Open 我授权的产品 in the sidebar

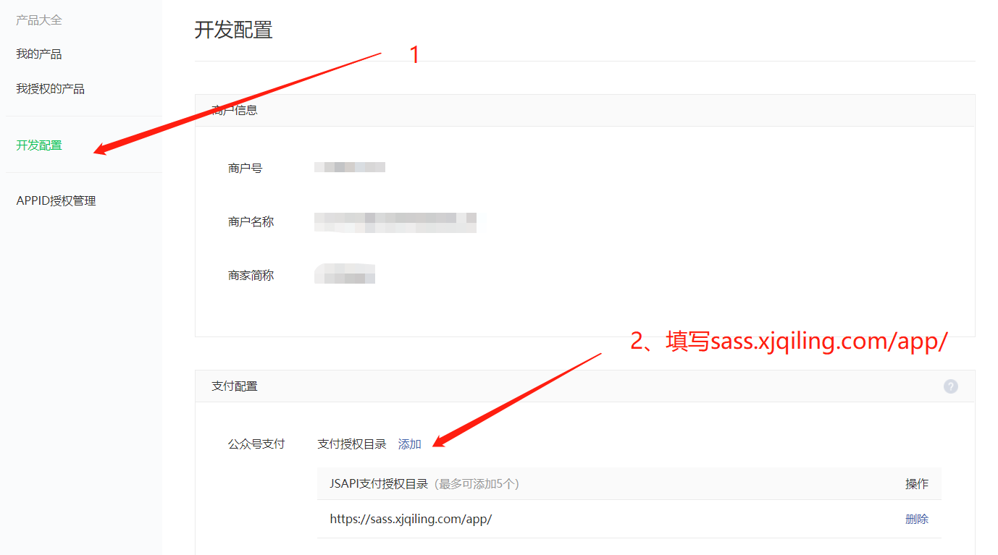tap(51, 89)
